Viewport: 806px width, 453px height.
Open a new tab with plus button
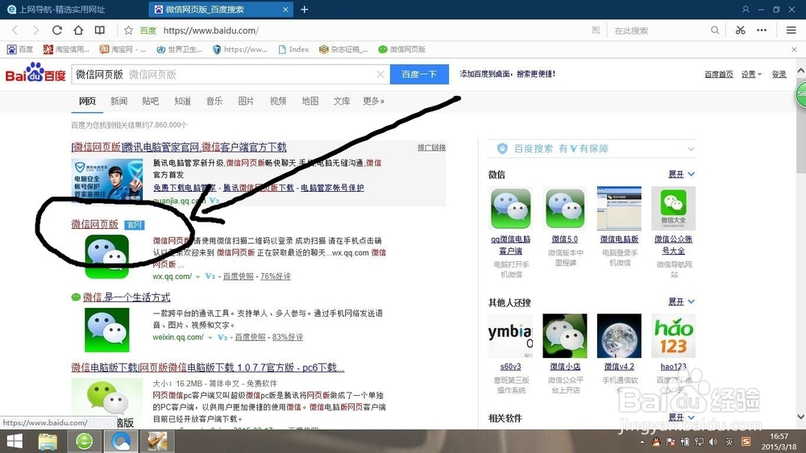(x=305, y=9)
